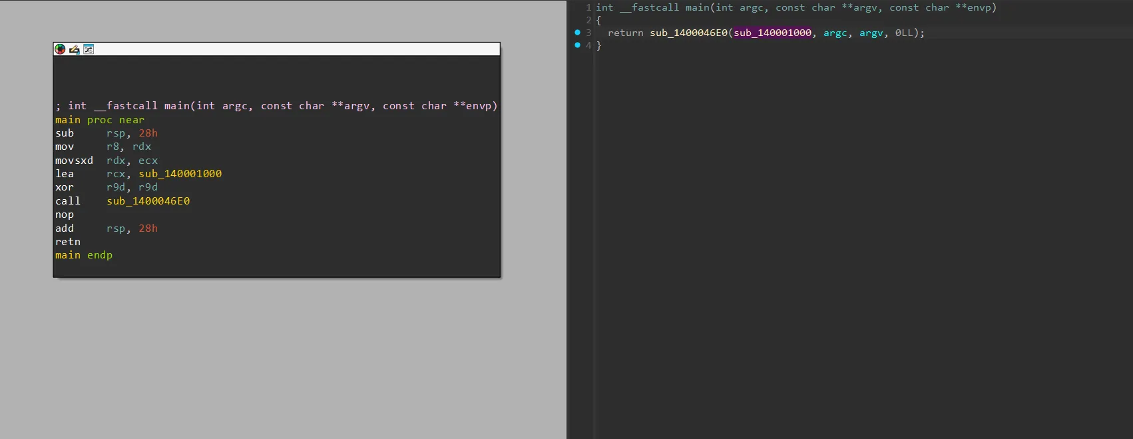
Task: Click 28h operand in sub rsp instruction
Action: 148,133
